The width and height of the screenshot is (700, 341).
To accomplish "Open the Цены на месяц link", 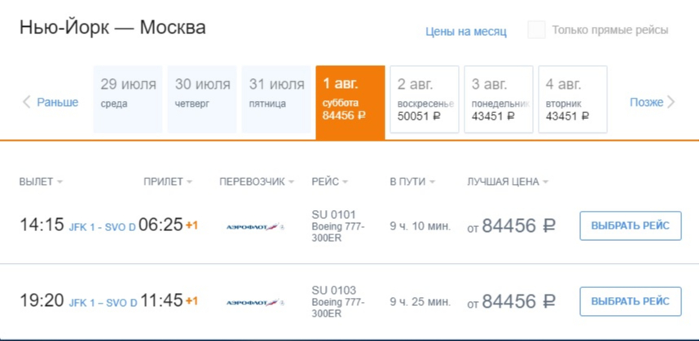I will click(466, 32).
